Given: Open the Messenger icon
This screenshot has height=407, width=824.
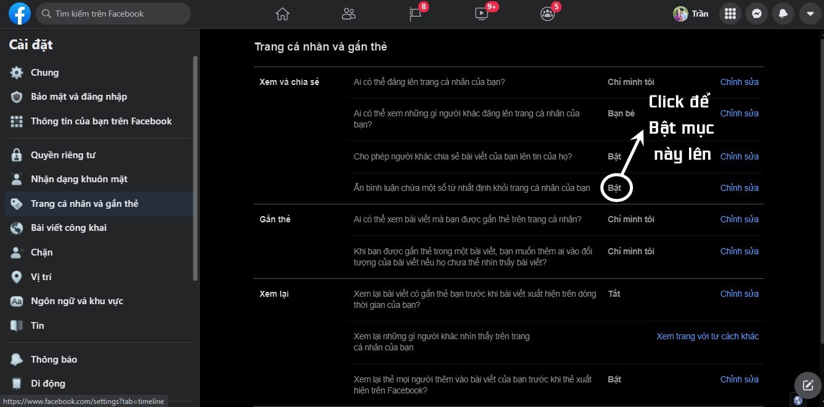Looking at the screenshot, I should (757, 14).
